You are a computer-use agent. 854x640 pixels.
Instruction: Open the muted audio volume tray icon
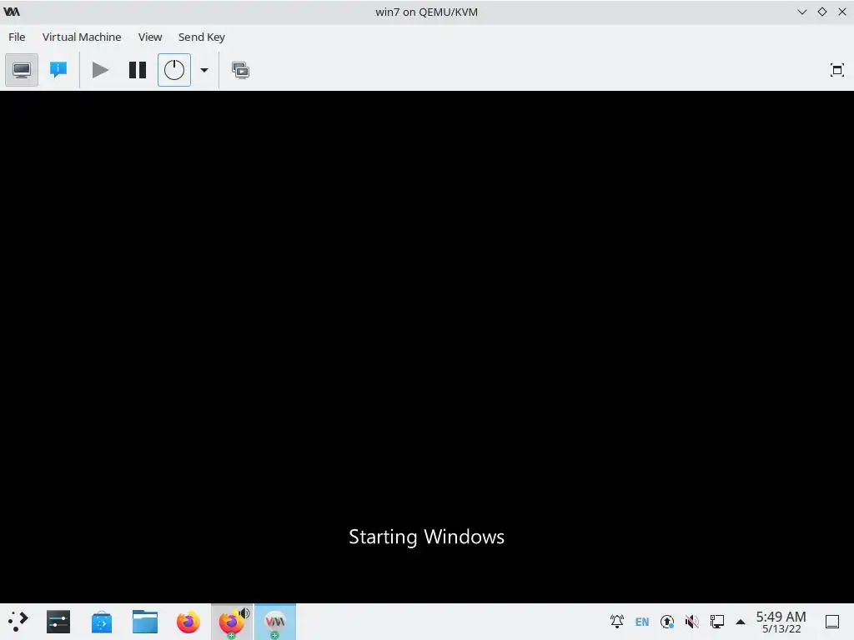[x=691, y=622]
